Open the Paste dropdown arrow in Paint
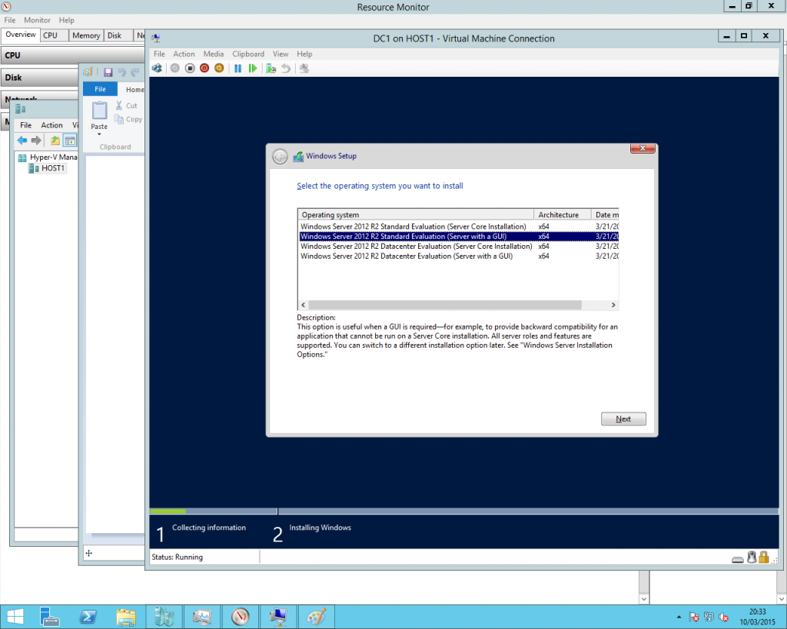This screenshot has width=787, height=629. (99, 134)
